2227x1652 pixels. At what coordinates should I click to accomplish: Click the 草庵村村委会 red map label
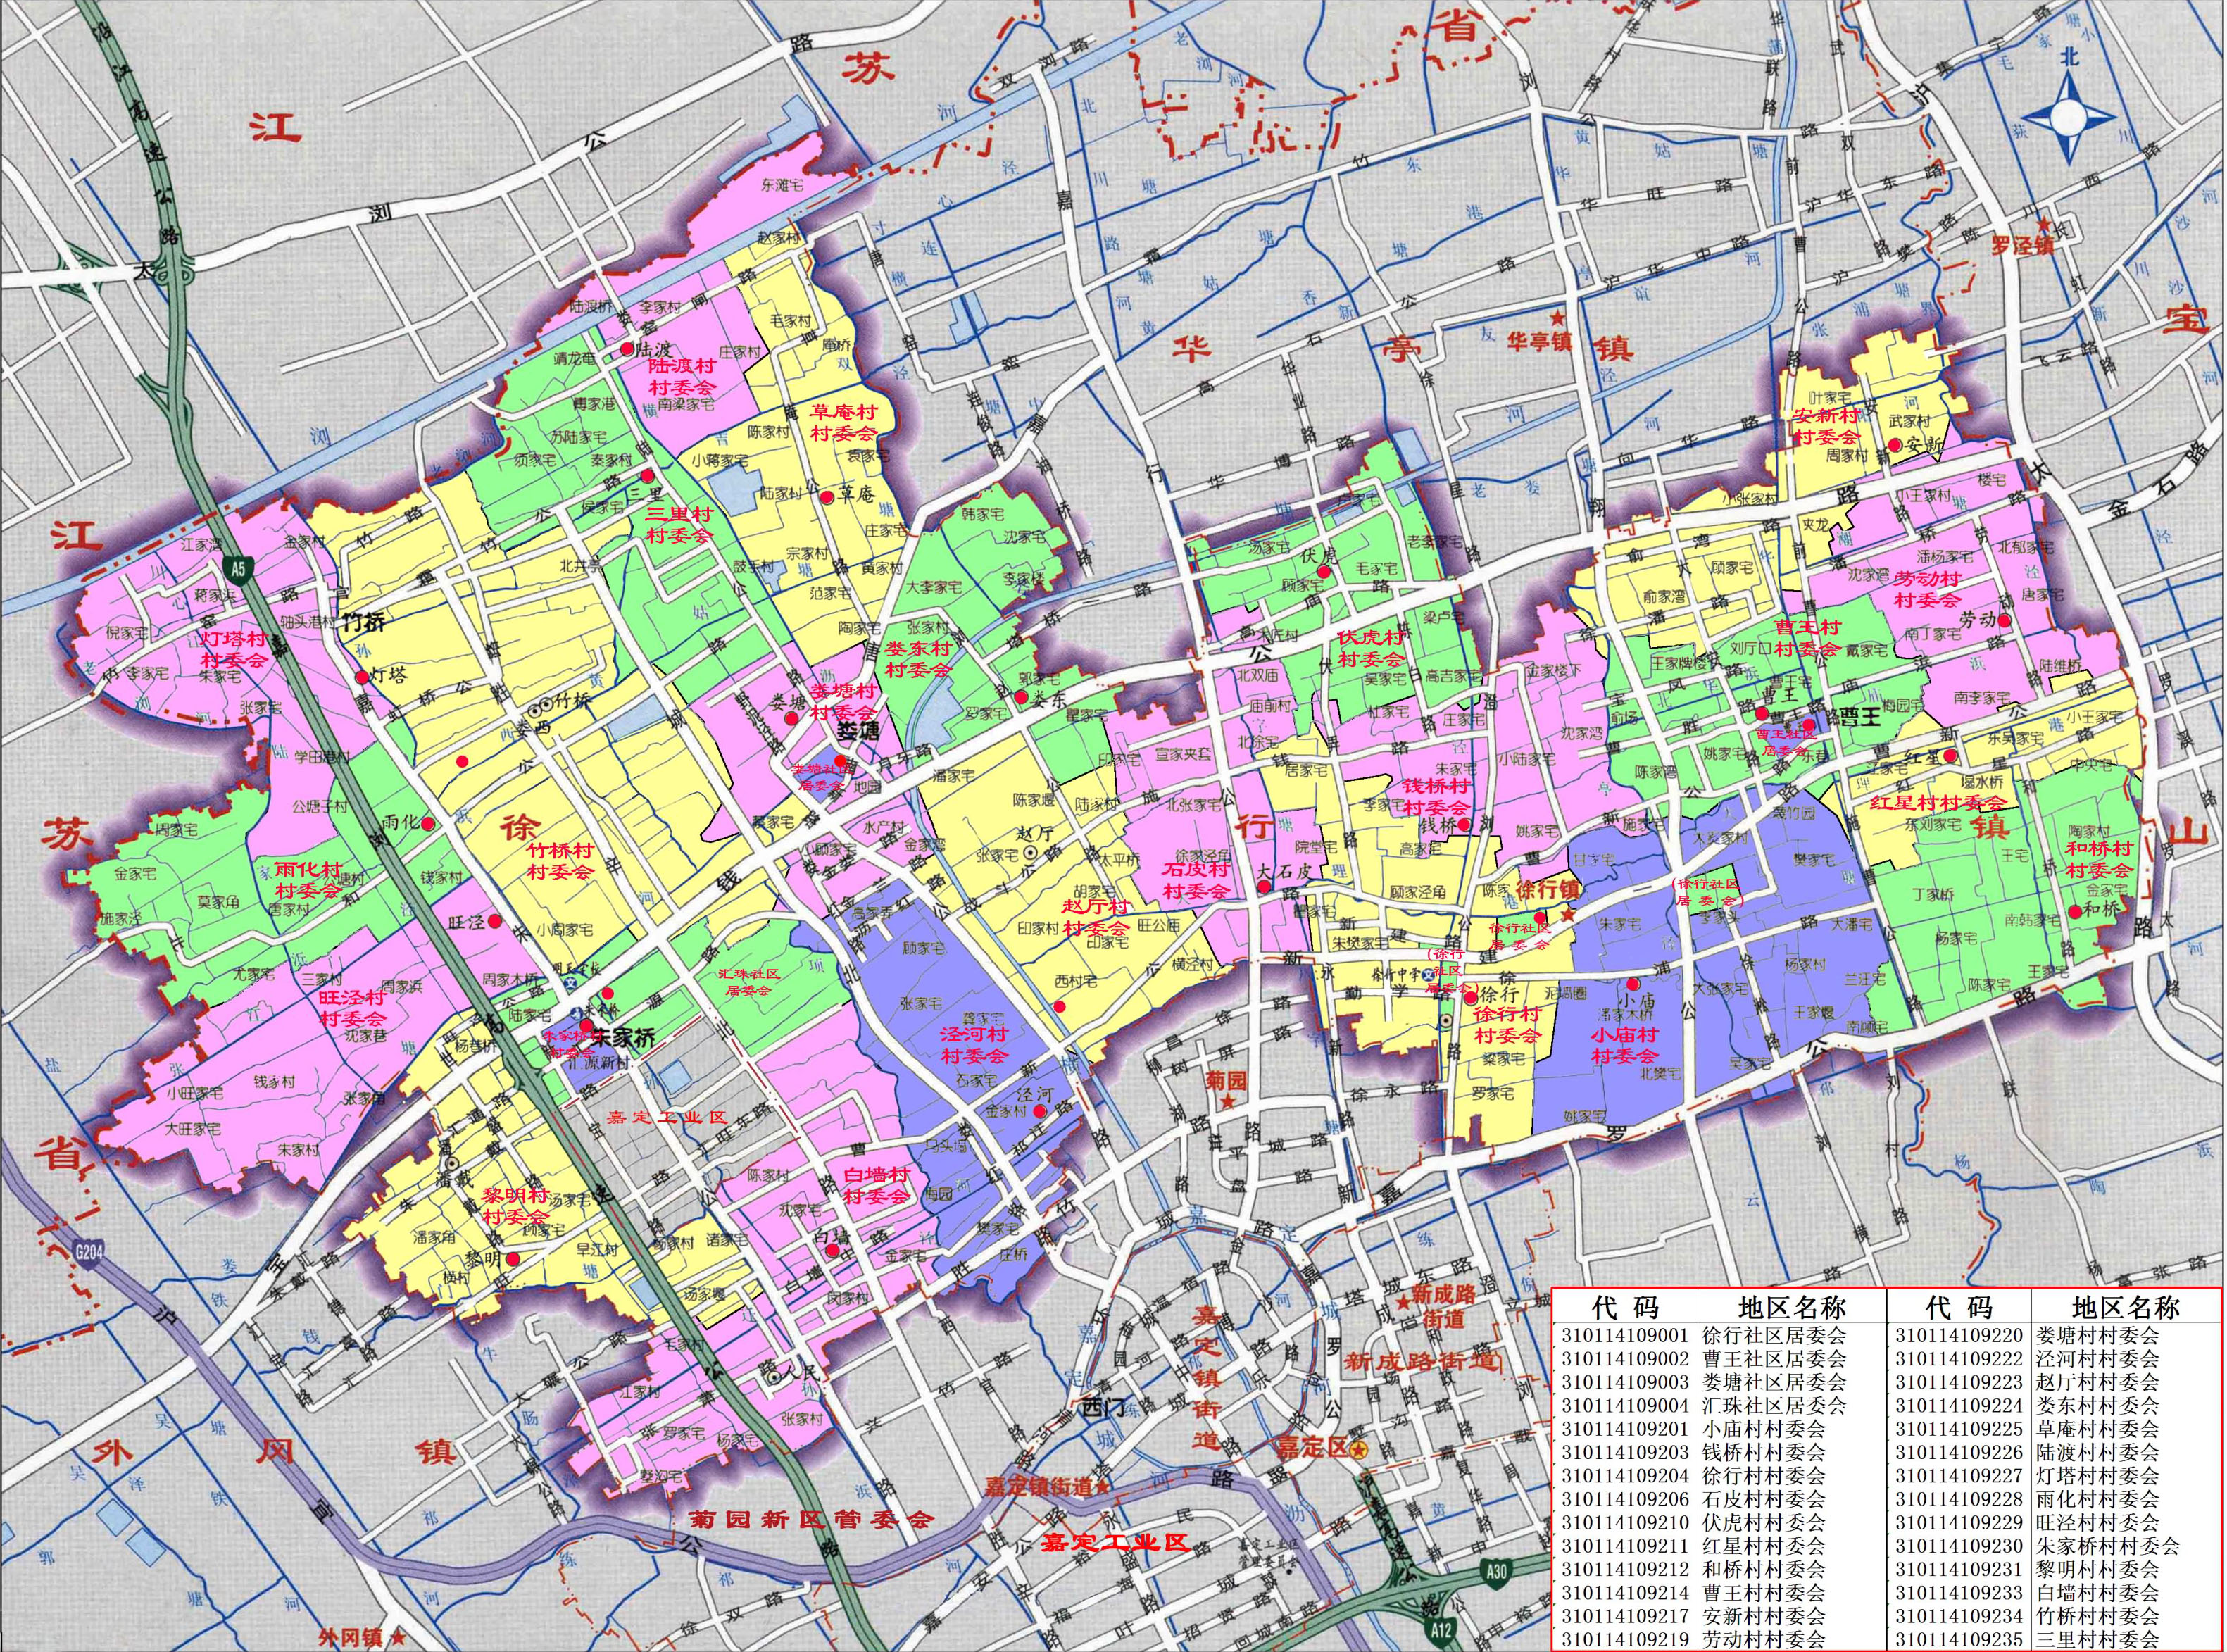pyautogui.click(x=843, y=423)
